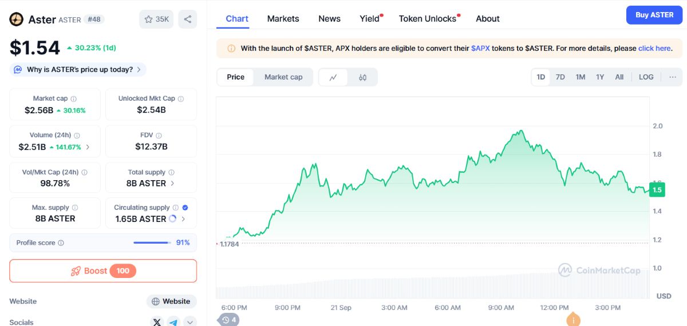Switch to line chart view
The width and height of the screenshot is (687, 326).
pyautogui.click(x=333, y=77)
